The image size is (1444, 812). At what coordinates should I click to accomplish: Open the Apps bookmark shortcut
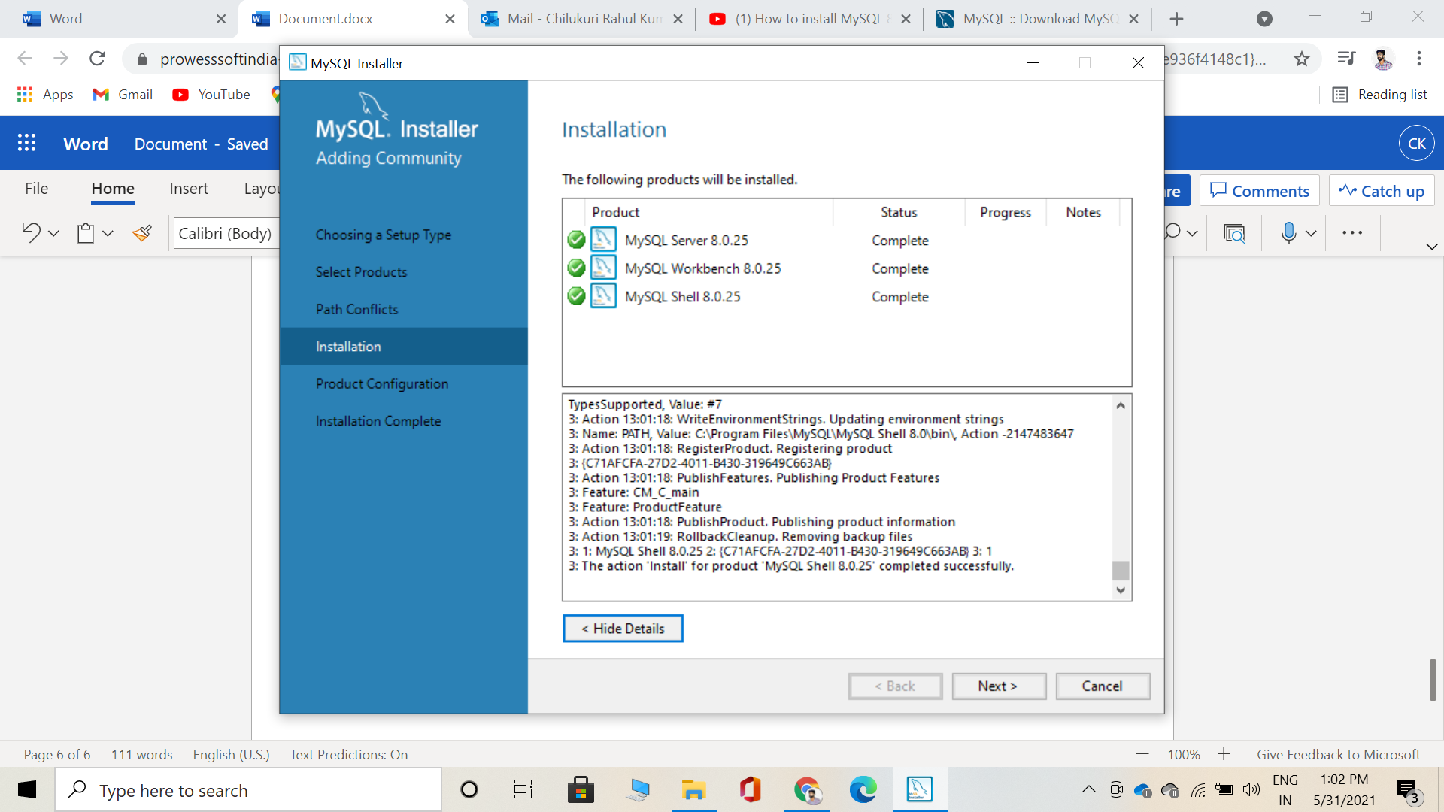[45, 95]
